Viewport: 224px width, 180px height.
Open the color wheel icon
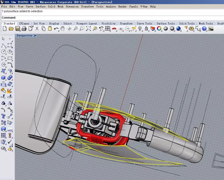(x=159, y=29)
